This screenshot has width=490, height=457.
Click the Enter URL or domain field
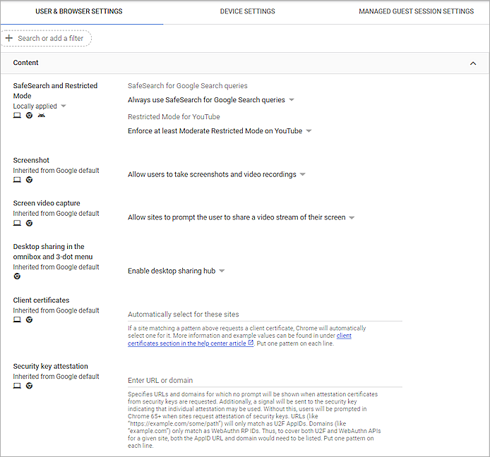(265, 381)
